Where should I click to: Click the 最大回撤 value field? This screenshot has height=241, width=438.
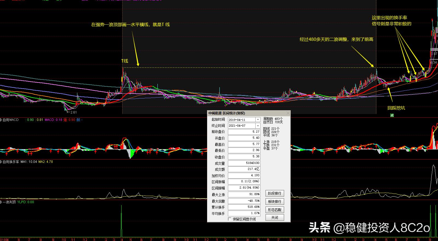[244, 201]
